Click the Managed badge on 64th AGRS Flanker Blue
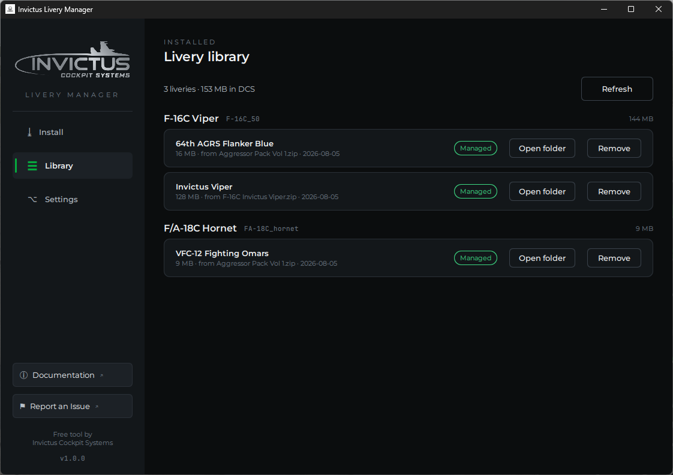 point(476,148)
